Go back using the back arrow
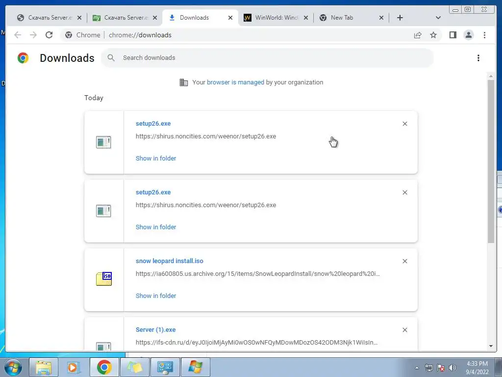Image resolution: width=502 pixels, height=377 pixels. (x=18, y=35)
